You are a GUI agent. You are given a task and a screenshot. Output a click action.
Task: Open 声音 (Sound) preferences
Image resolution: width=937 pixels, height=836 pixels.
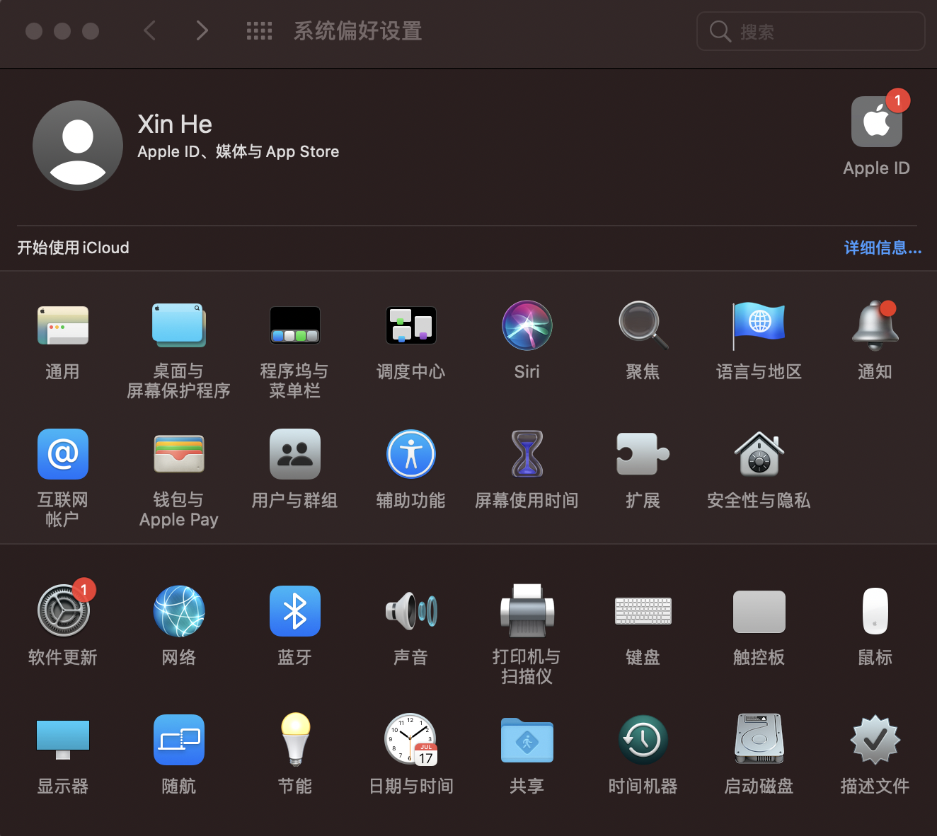pos(411,611)
